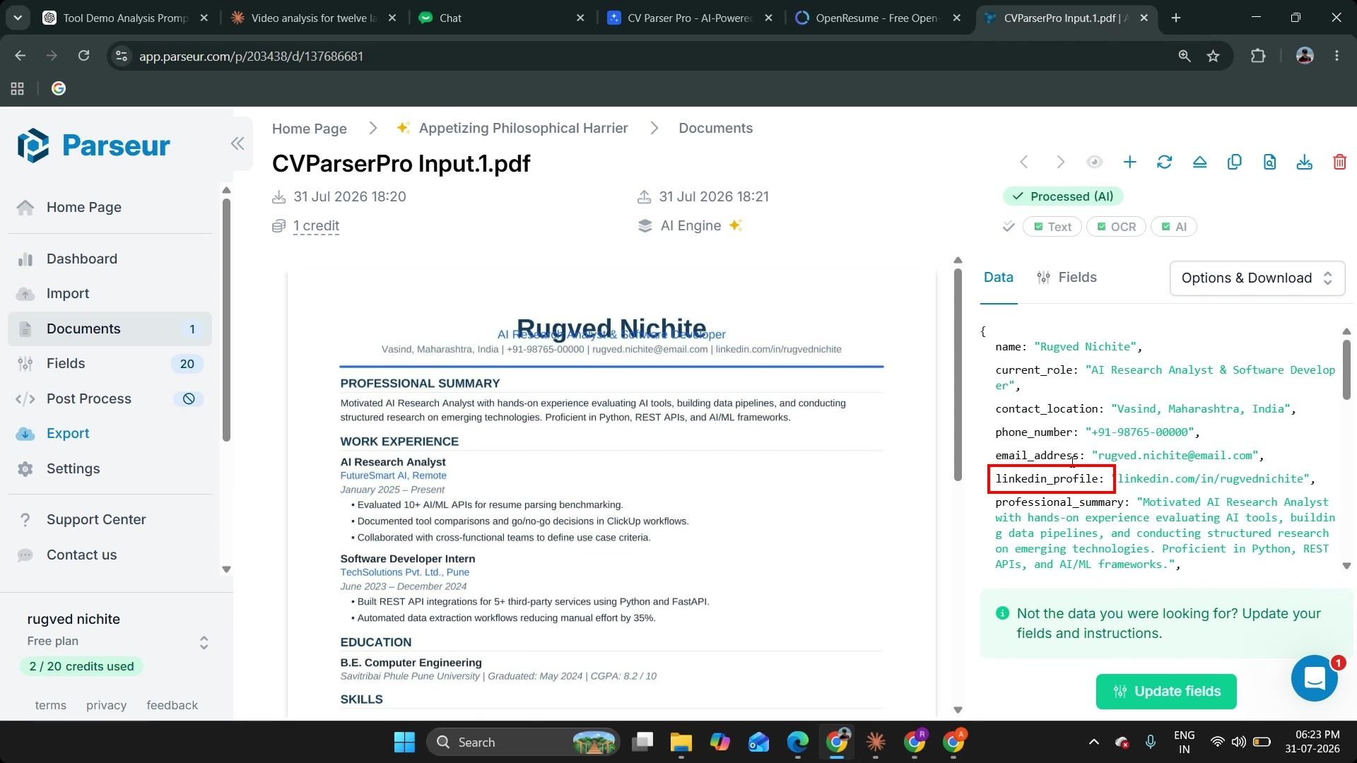Toggle the eye visibility icon in document toolbar

(1094, 162)
